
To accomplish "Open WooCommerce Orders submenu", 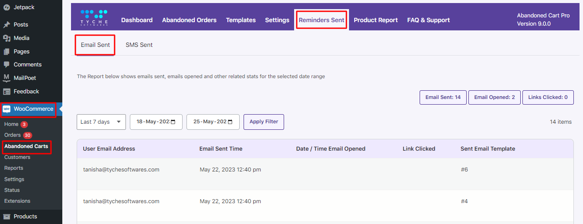I will pos(13,135).
